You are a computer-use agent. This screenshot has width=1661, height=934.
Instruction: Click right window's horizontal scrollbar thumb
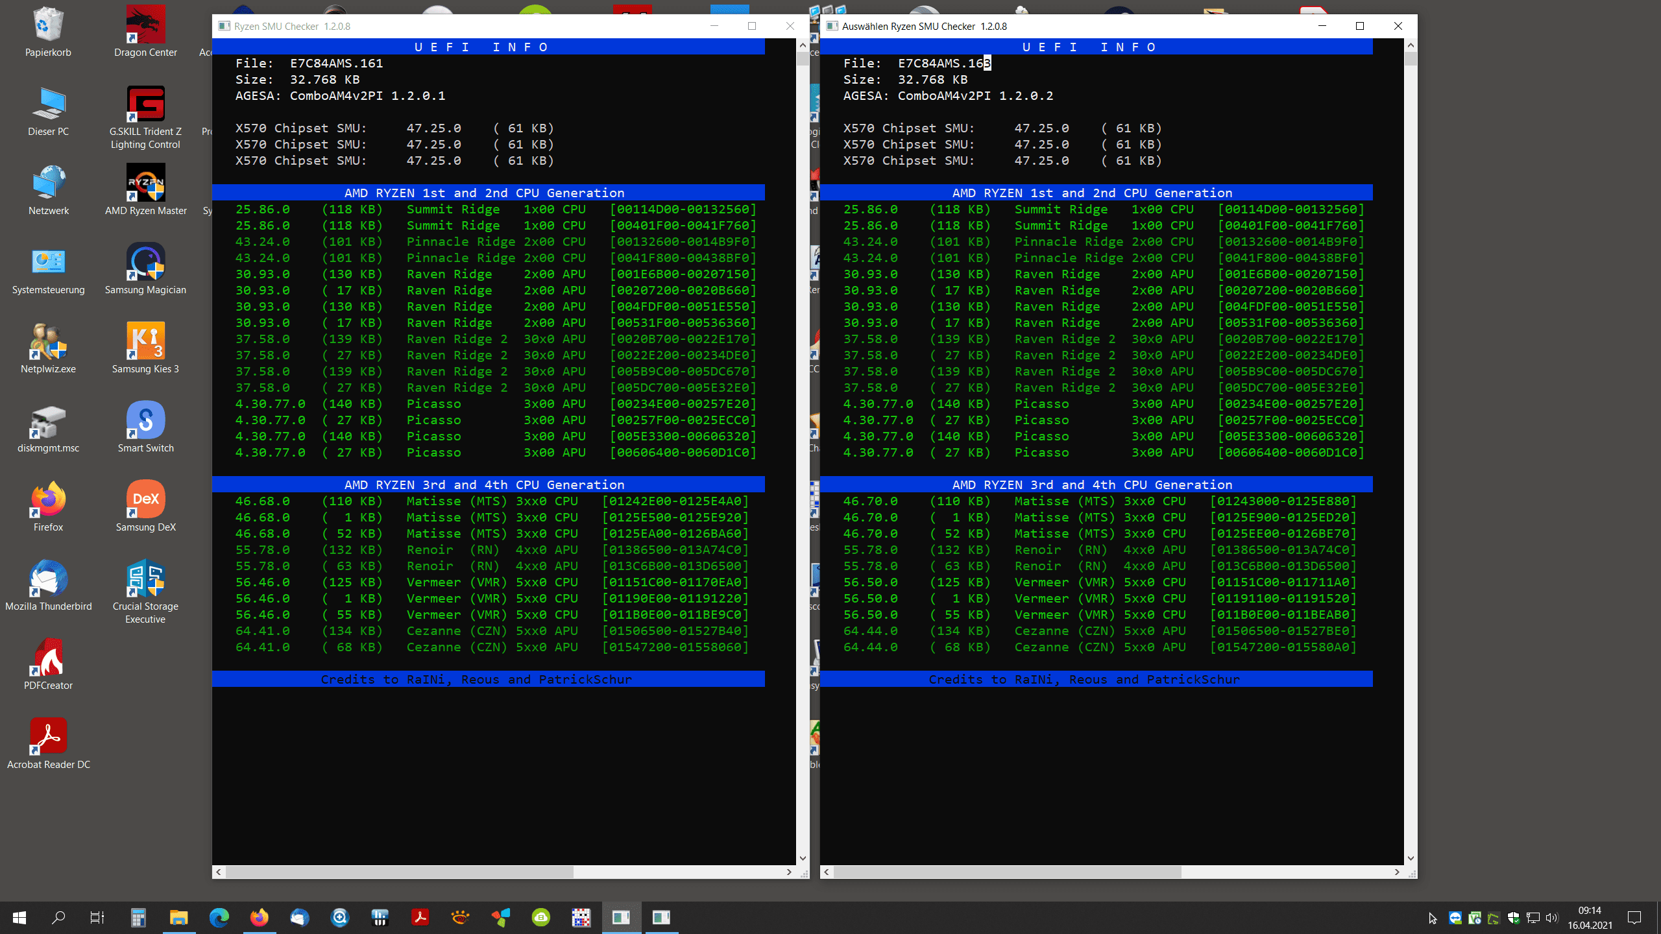point(1007,872)
